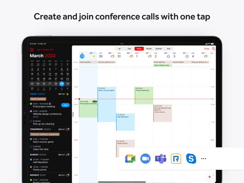Check off Clean fish tank task
The image size is (244, 183).
[31, 147]
